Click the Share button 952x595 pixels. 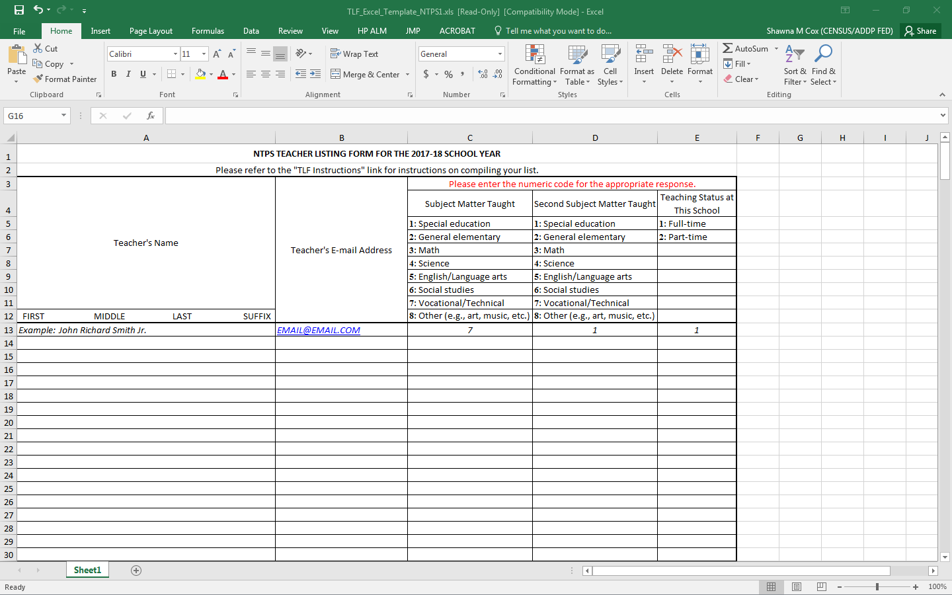click(x=920, y=31)
